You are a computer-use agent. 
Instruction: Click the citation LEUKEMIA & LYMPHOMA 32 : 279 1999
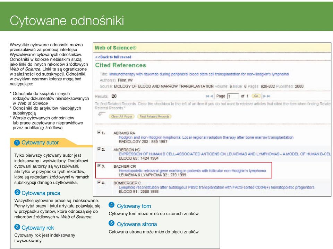(152, 175)
